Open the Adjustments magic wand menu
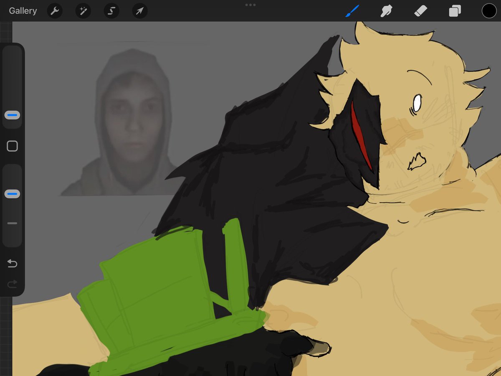501x376 pixels. [83, 11]
